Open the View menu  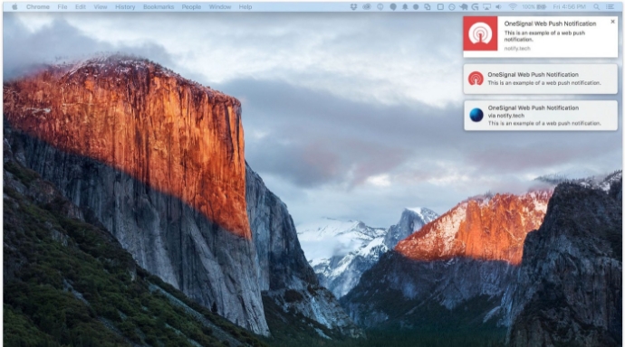point(101,6)
